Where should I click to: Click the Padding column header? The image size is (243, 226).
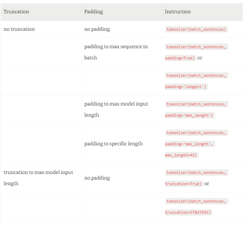pyautogui.click(x=94, y=12)
